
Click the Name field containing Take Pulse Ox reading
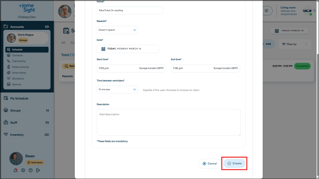[130, 10]
